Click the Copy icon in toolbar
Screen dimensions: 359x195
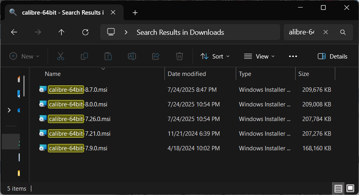point(84,56)
